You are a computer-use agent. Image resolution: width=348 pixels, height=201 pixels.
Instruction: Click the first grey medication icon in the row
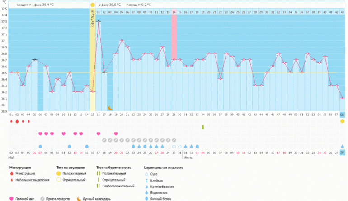click(104, 140)
